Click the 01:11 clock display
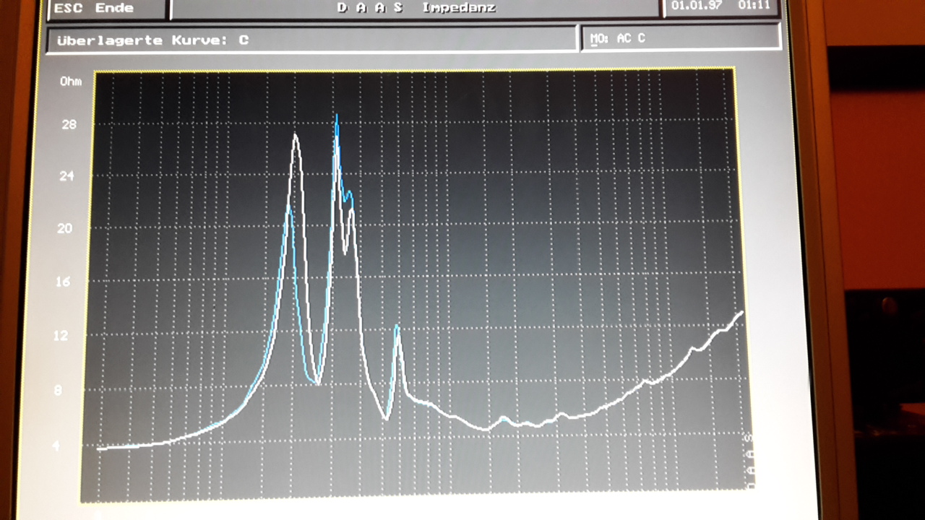925x520 pixels. (754, 6)
